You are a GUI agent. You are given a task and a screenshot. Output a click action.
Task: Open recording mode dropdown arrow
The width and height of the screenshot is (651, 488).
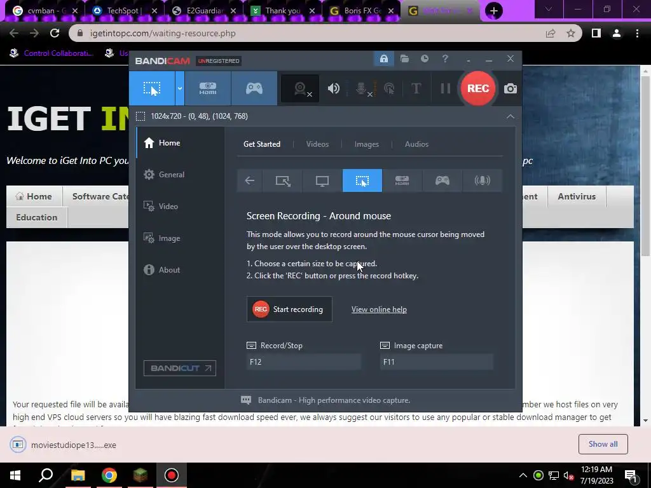pyautogui.click(x=180, y=88)
